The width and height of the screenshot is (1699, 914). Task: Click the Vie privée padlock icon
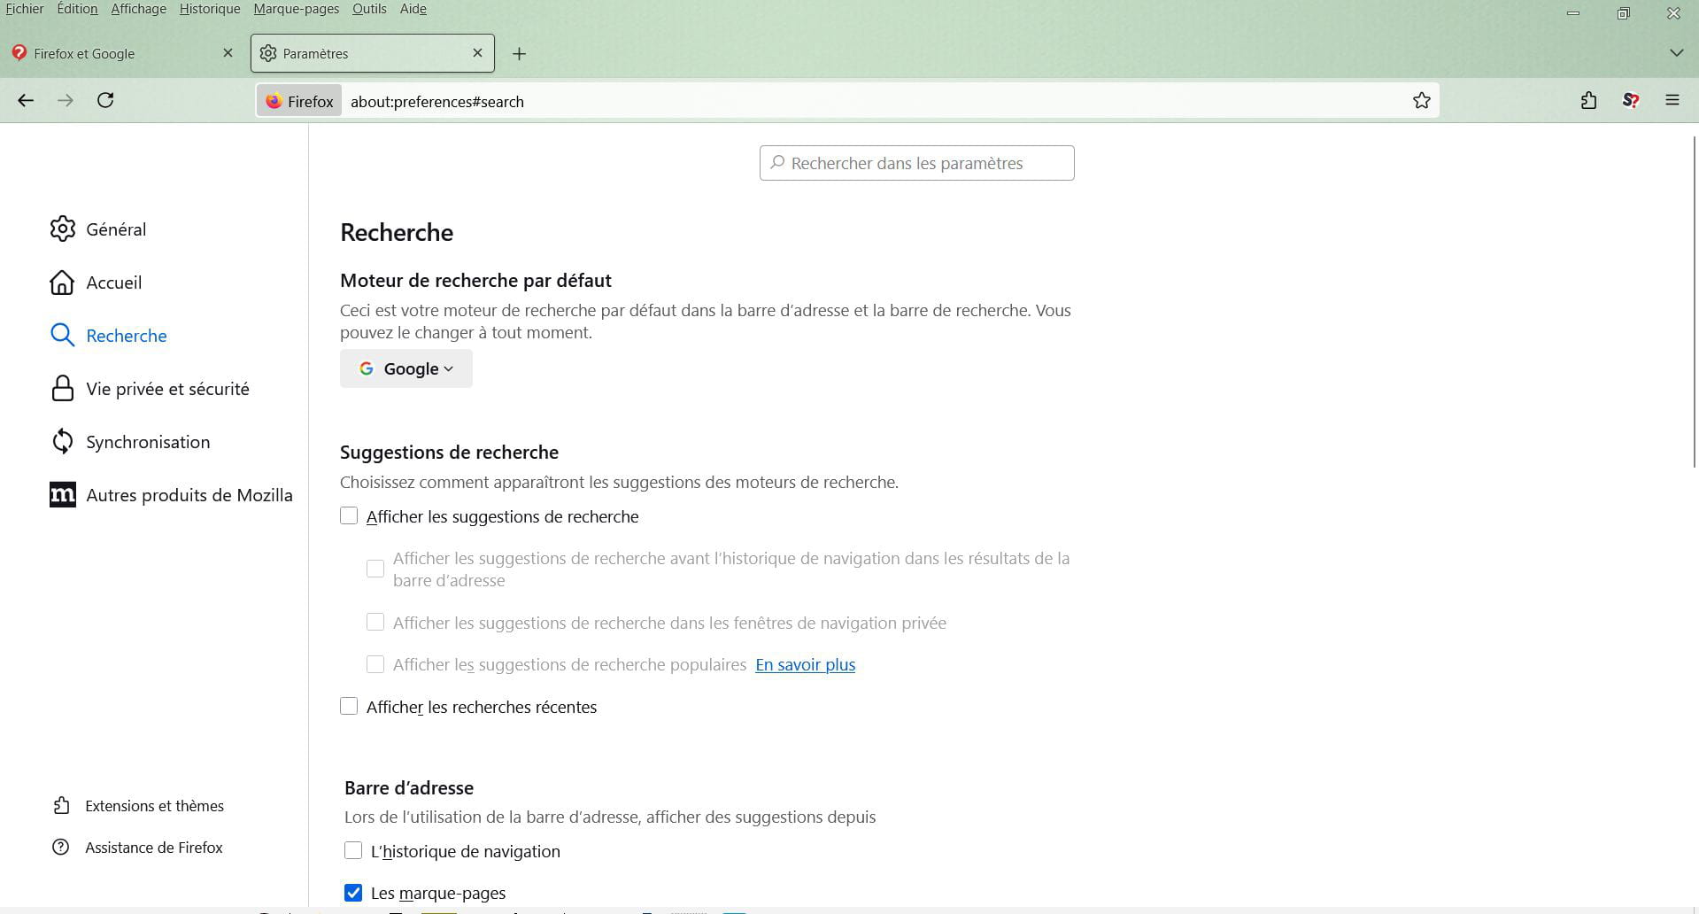62,388
